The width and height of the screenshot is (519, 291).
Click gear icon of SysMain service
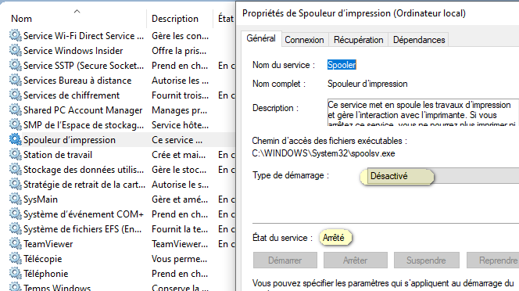[x=15, y=199]
